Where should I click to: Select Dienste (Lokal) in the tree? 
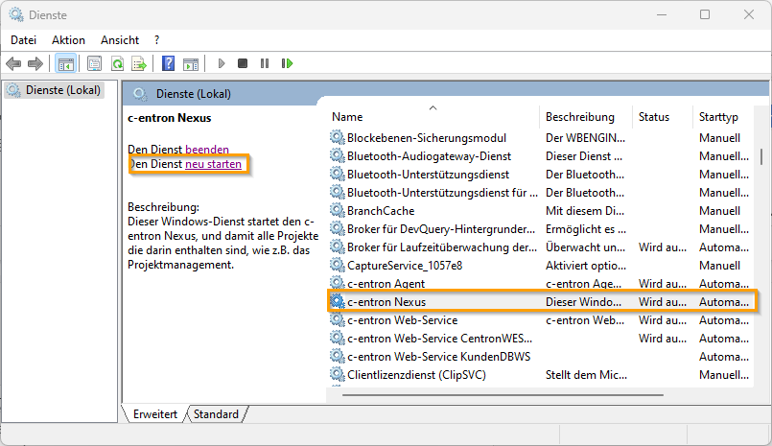coord(61,90)
